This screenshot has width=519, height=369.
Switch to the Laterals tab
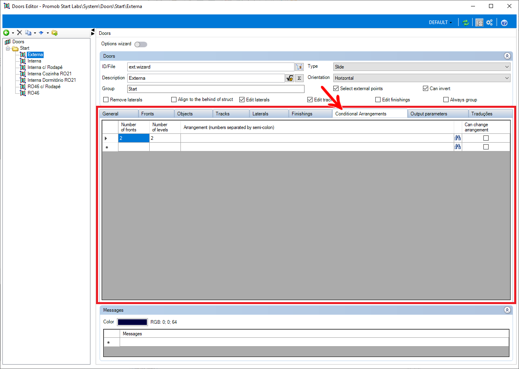269,114
